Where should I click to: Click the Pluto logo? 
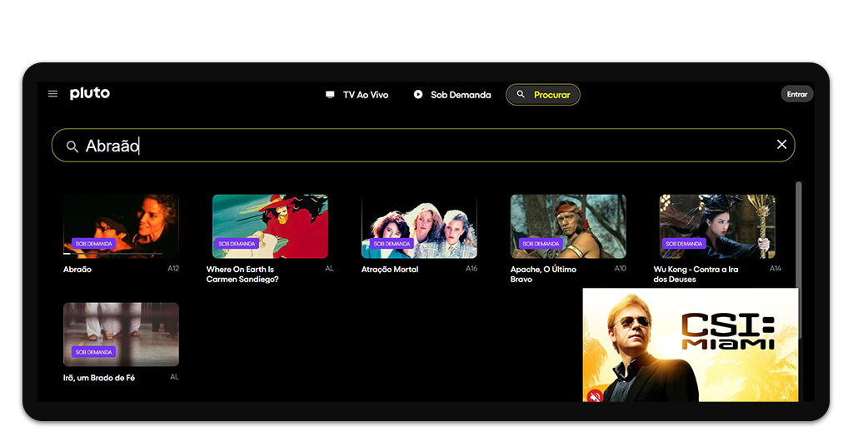pyautogui.click(x=89, y=93)
